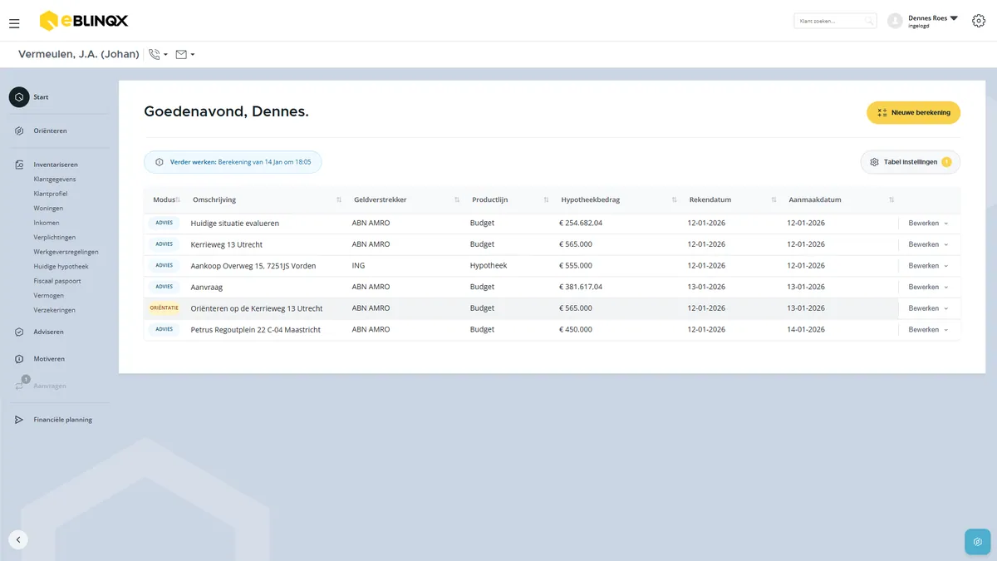Click the Start sidebar icon
Image resolution: width=997 pixels, height=561 pixels.
(19, 97)
